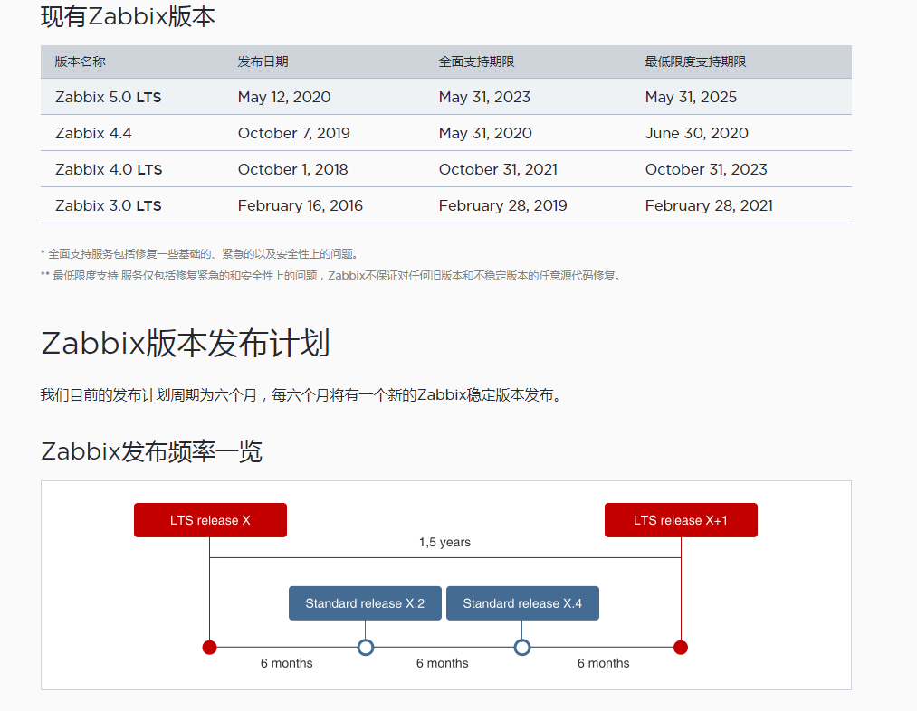This screenshot has width=917, height=711.
Task: Click the May 12, 2020 release date
Action: pos(284,97)
